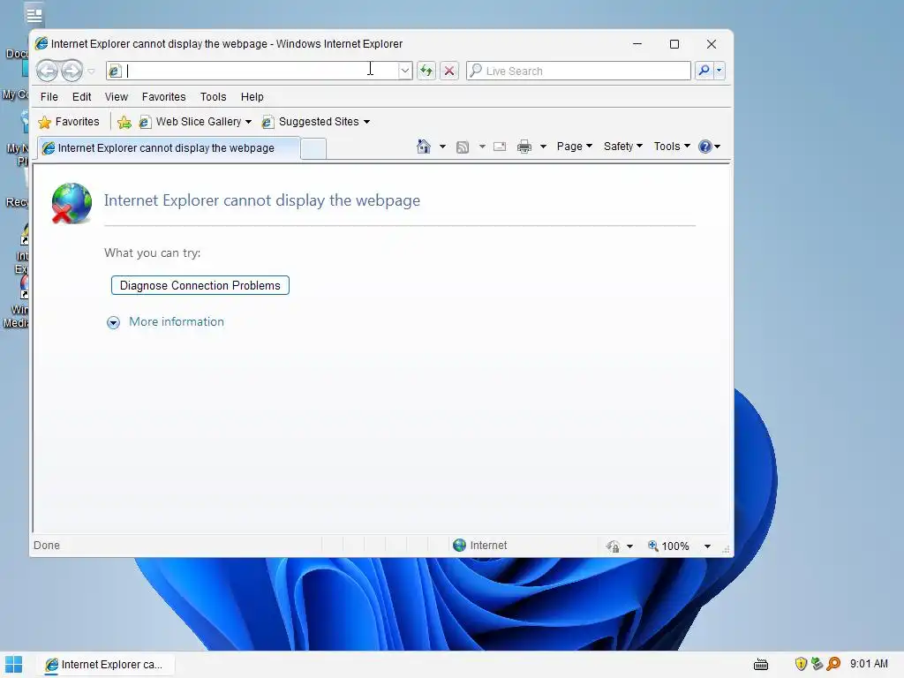Open the recent pages dropdown beside the Forward arrow
The height and width of the screenshot is (678, 904).
tap(91, 72)
